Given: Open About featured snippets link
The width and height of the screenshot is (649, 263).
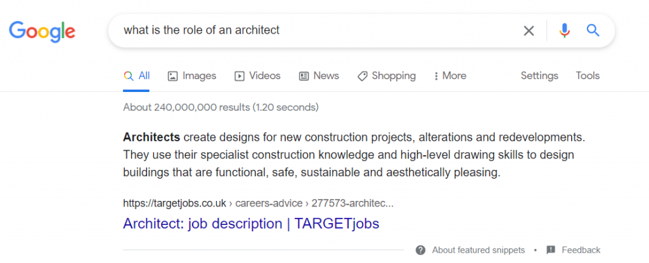Looking at the screenshot, I should [479, 250].
